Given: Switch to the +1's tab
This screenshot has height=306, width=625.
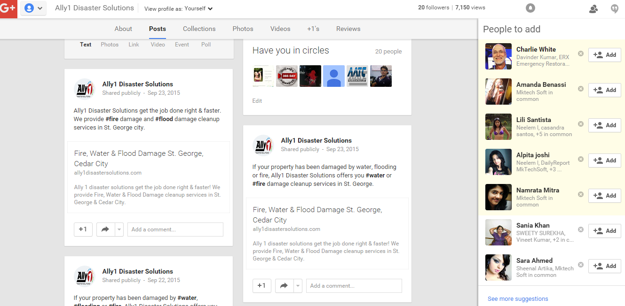Looking at the screenshot, I should tap(313, 29).
